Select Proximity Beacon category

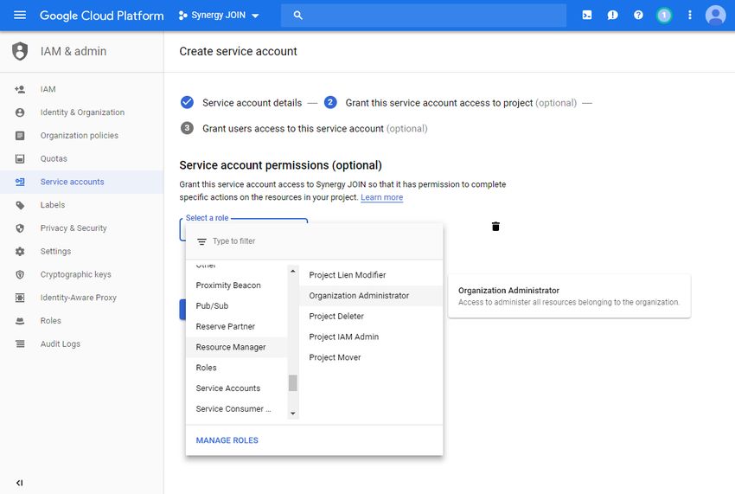click(237, 285)
